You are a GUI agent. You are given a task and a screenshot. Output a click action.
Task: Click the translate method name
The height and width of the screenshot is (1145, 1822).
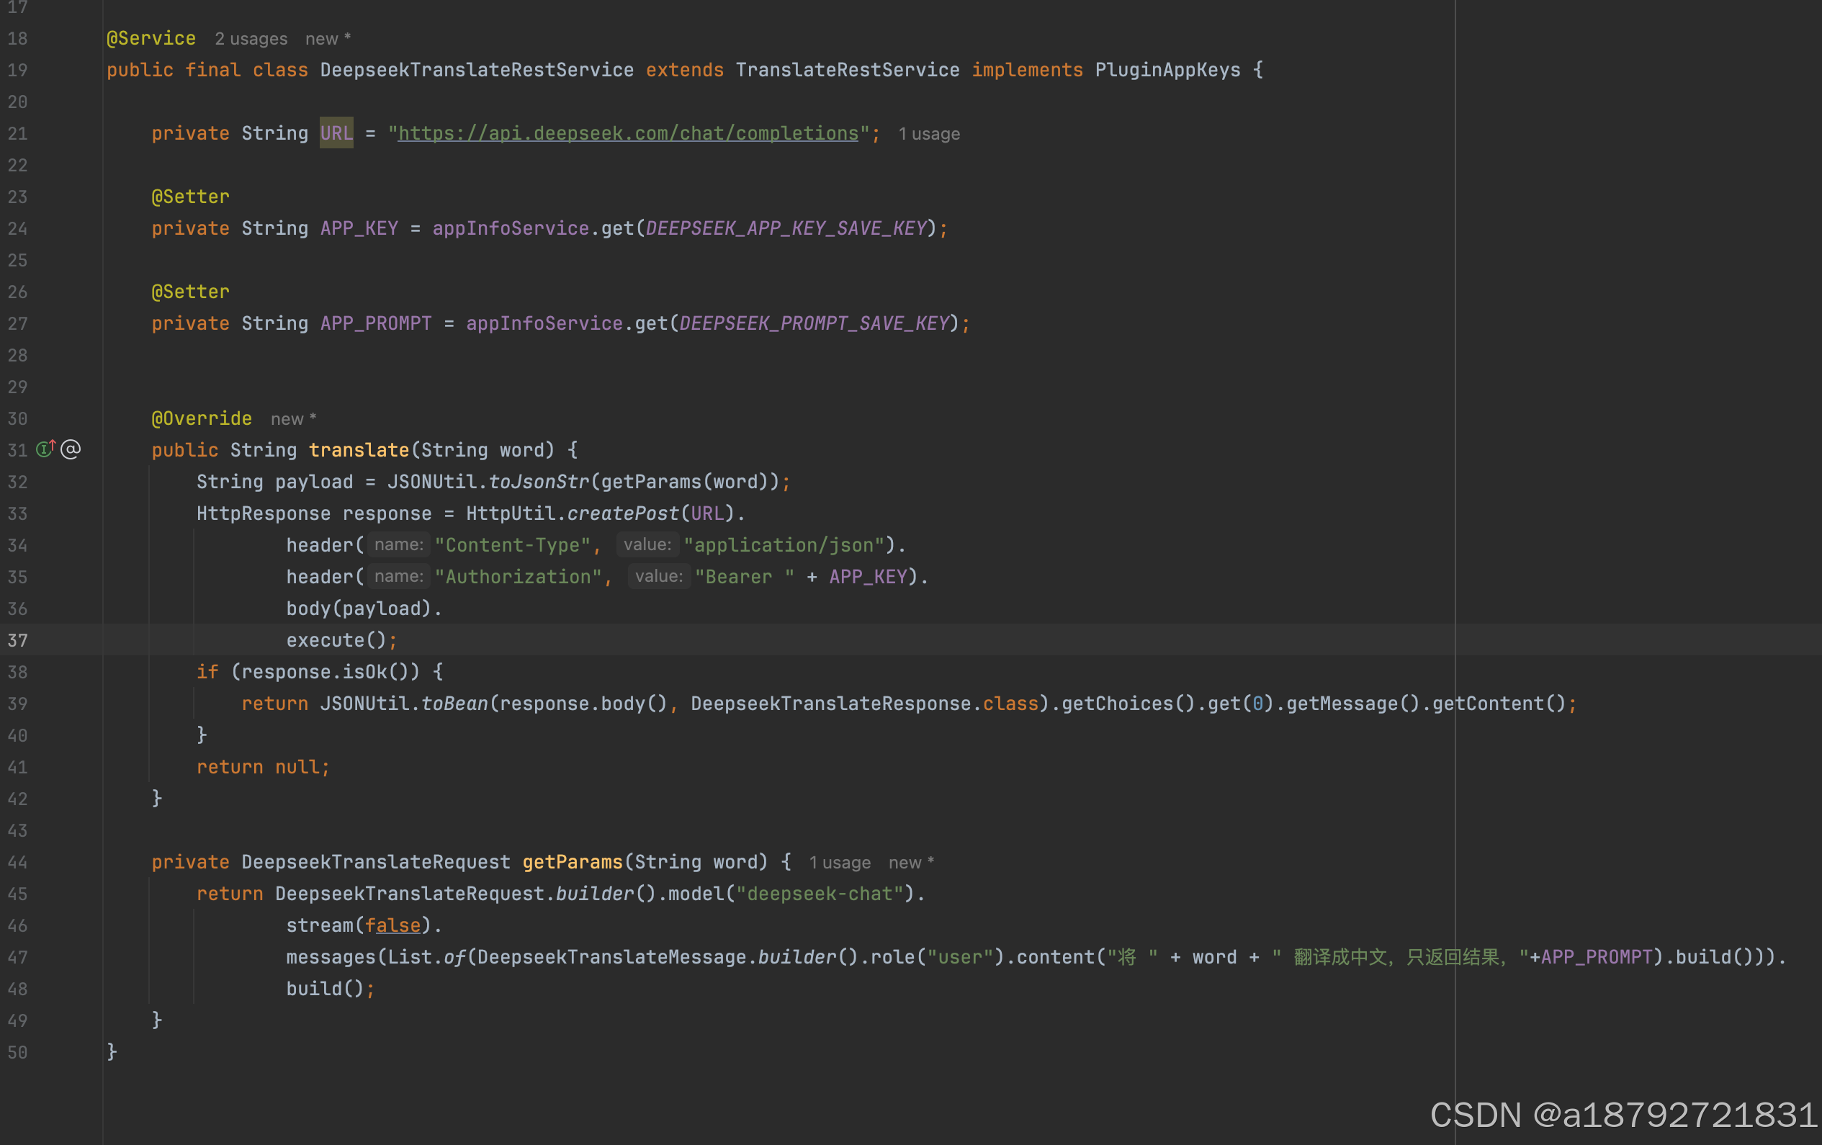359,450
